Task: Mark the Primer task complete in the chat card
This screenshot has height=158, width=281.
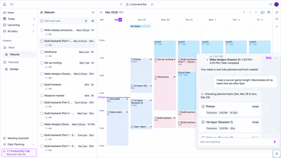Action: point(203,106)
